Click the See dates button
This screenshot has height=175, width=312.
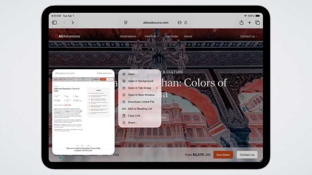click(223, 155)
